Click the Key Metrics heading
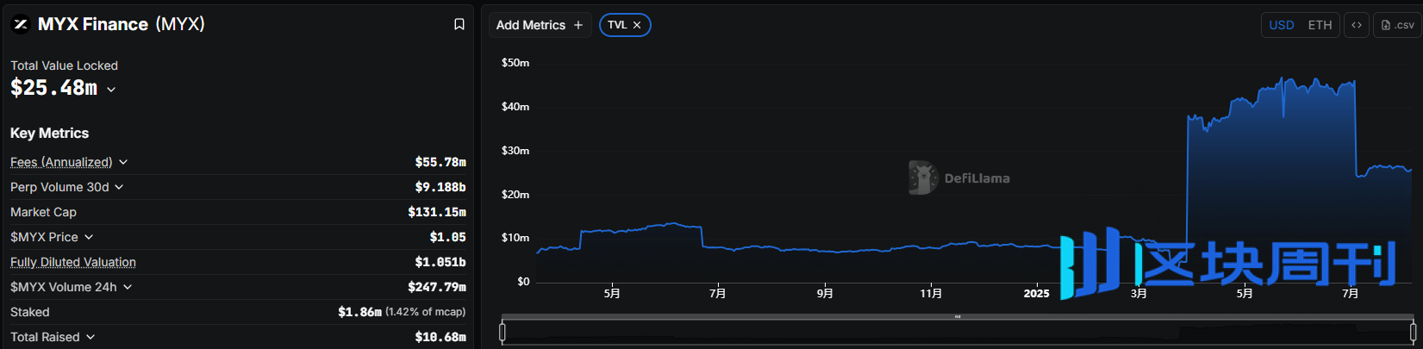The image size is (1423, 349). click(x=49, y=133)
